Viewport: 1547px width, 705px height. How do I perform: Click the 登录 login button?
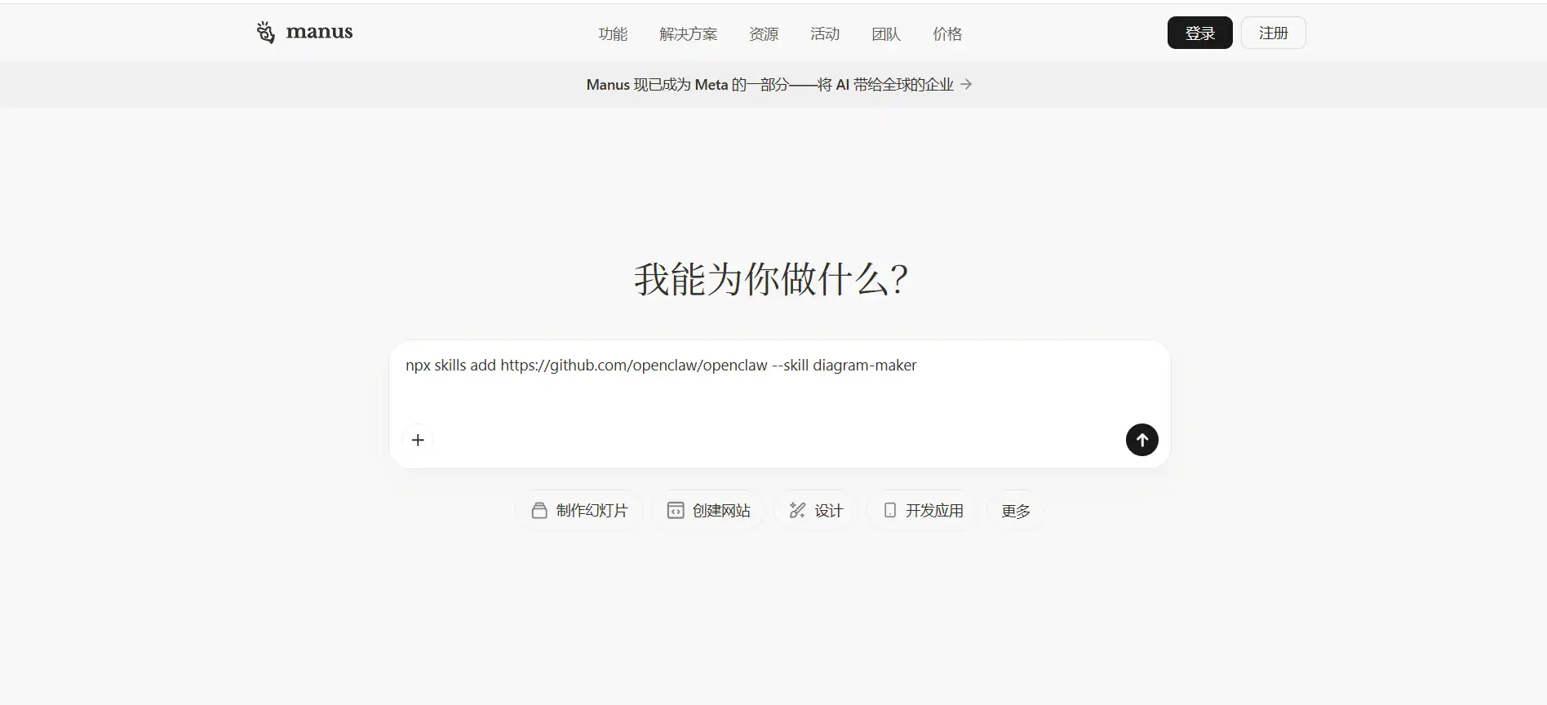1199,33
